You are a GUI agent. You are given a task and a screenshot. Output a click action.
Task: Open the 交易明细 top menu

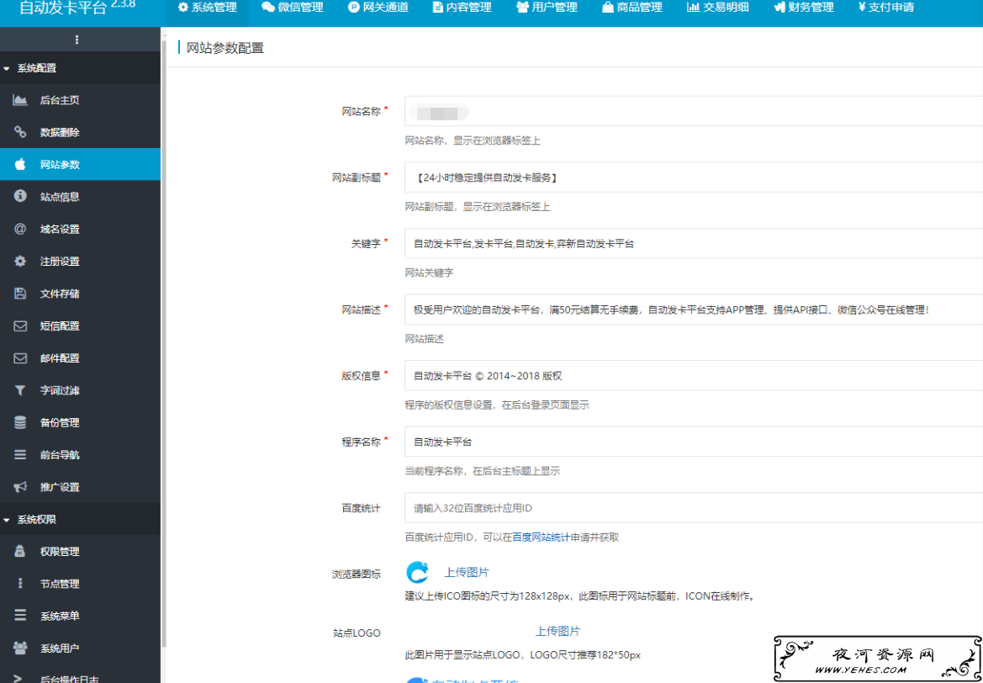tap(718, 8)
